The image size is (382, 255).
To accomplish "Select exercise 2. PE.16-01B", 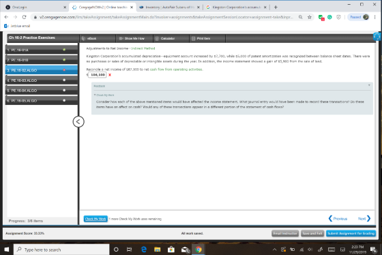I will coord(42,60).
